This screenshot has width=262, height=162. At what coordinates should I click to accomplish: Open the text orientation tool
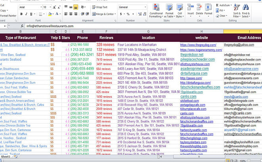83,7
